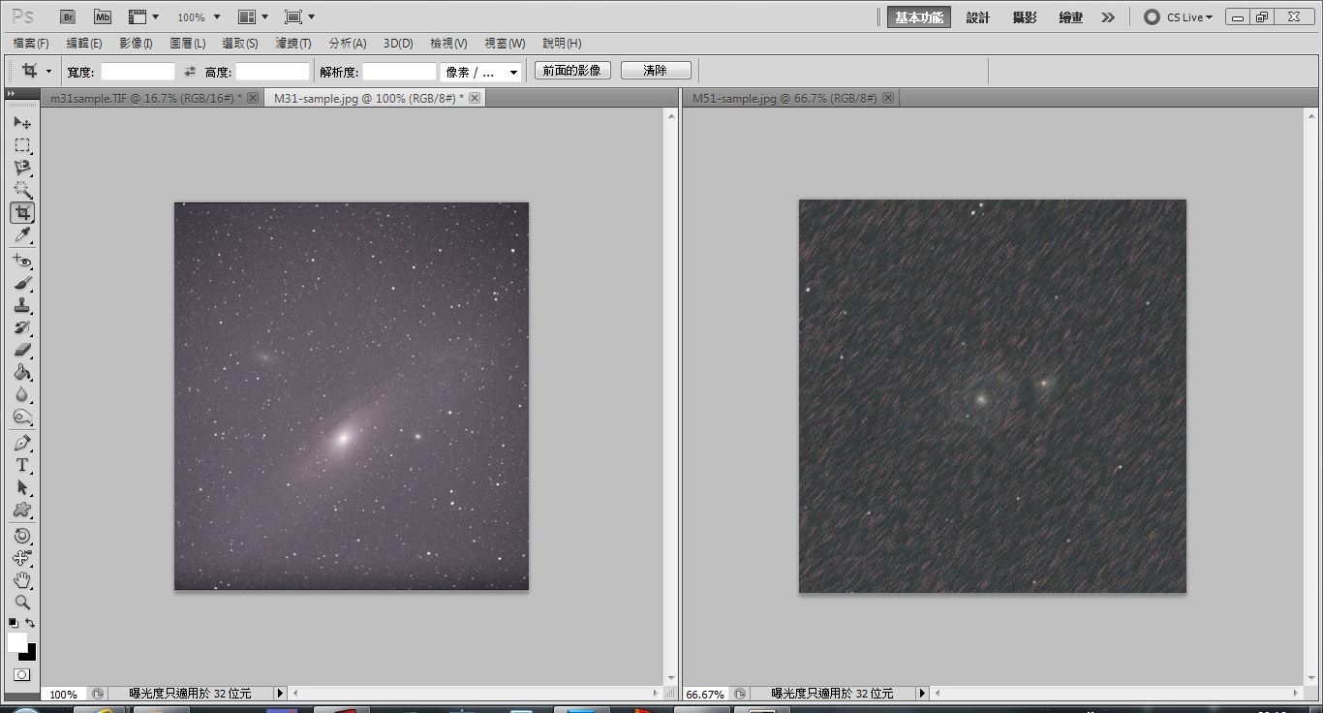The width and height of the screenshot is (1323, 713).
Task: Swap foreground and background colors
Action: 31,623
